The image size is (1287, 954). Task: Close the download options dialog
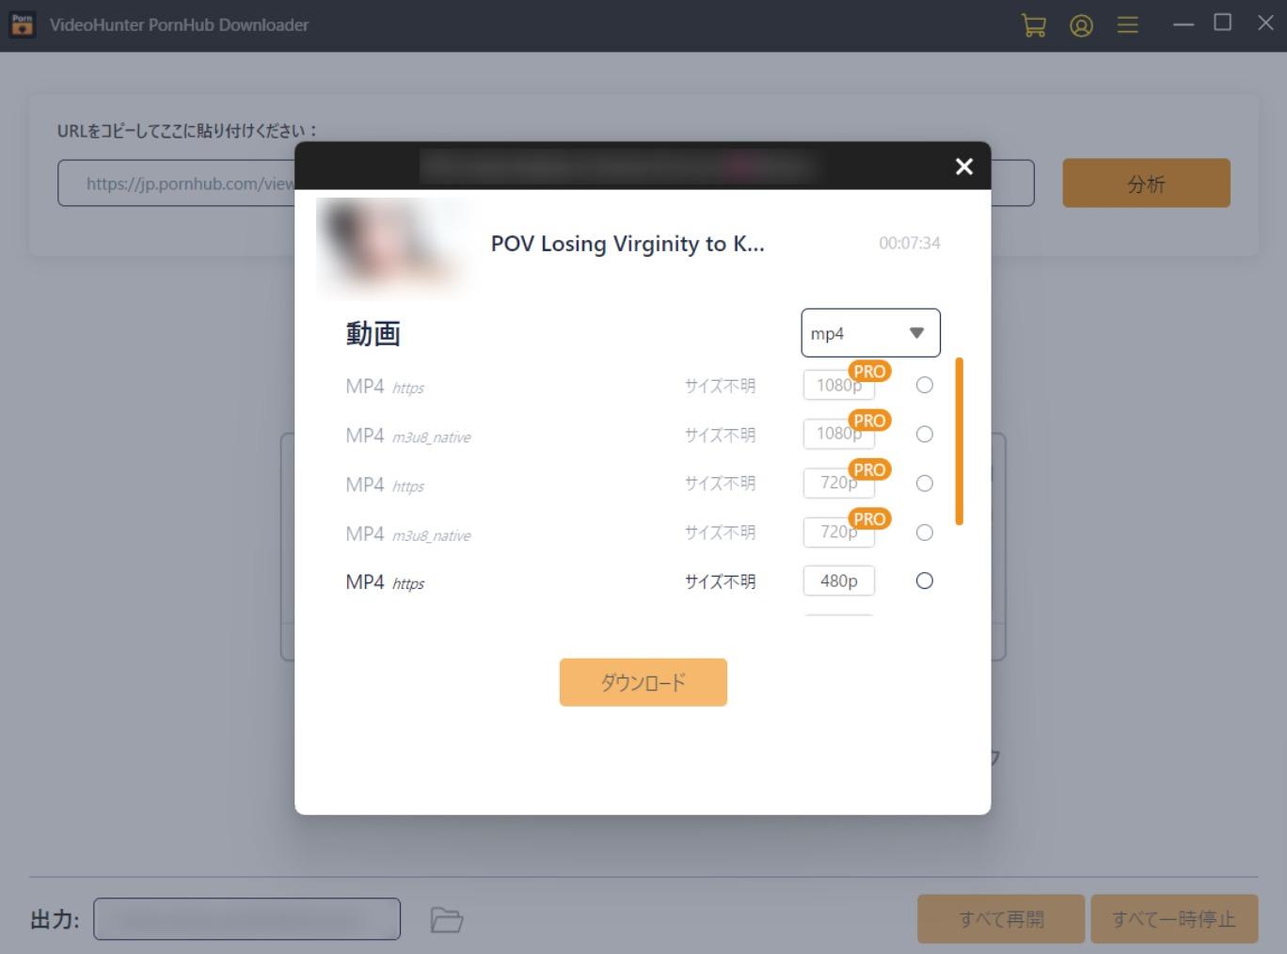click(963, 167)
